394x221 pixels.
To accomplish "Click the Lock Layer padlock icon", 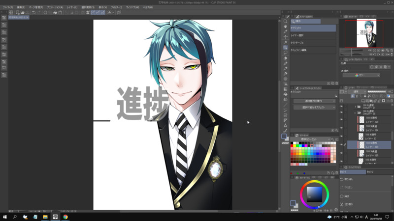I will coord(365,96).
